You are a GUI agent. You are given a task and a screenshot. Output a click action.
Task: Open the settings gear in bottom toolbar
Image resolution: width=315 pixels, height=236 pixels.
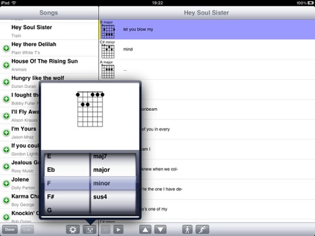(x=73, y=229)
